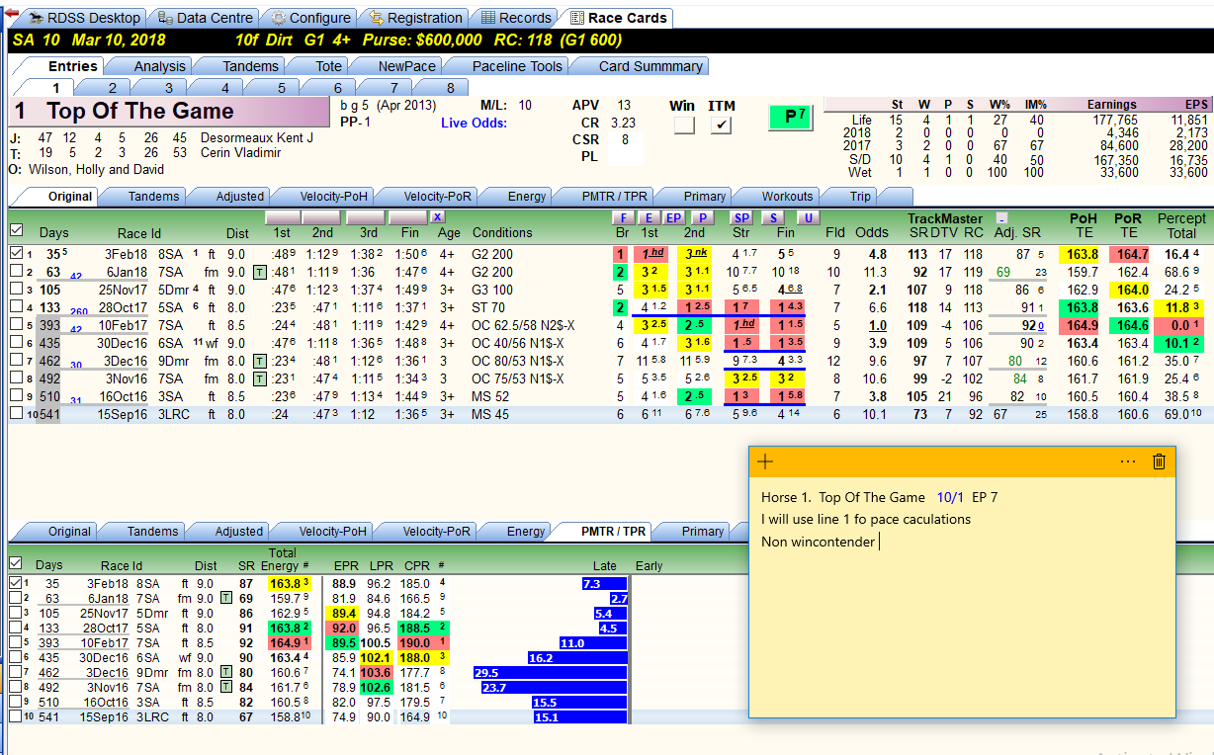Select the 15Sep16 3LRC paceline row
This screenshot has width=1214, height=755.
[x=610, y=414]
